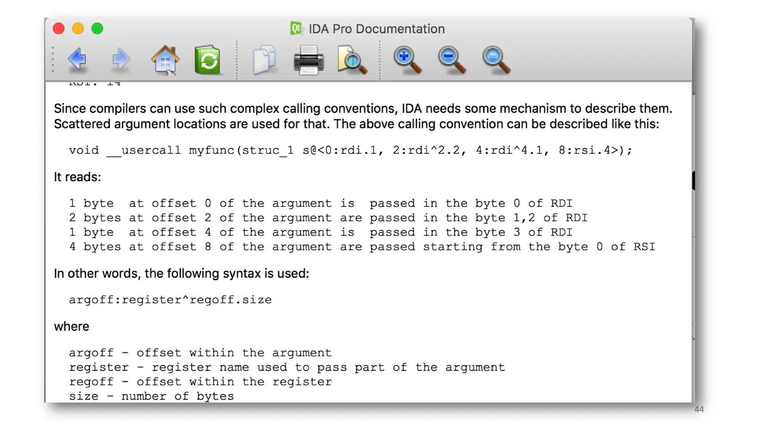This screenshot has height=428, width=762.
Task: Copy the selected text with the copy icon
Action: [264, 60]
